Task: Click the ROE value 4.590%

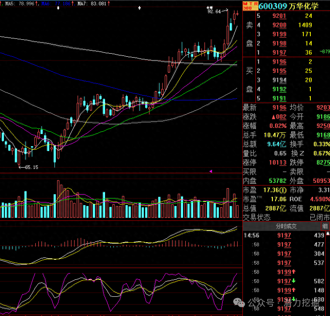Action: (x=320, y=199)
